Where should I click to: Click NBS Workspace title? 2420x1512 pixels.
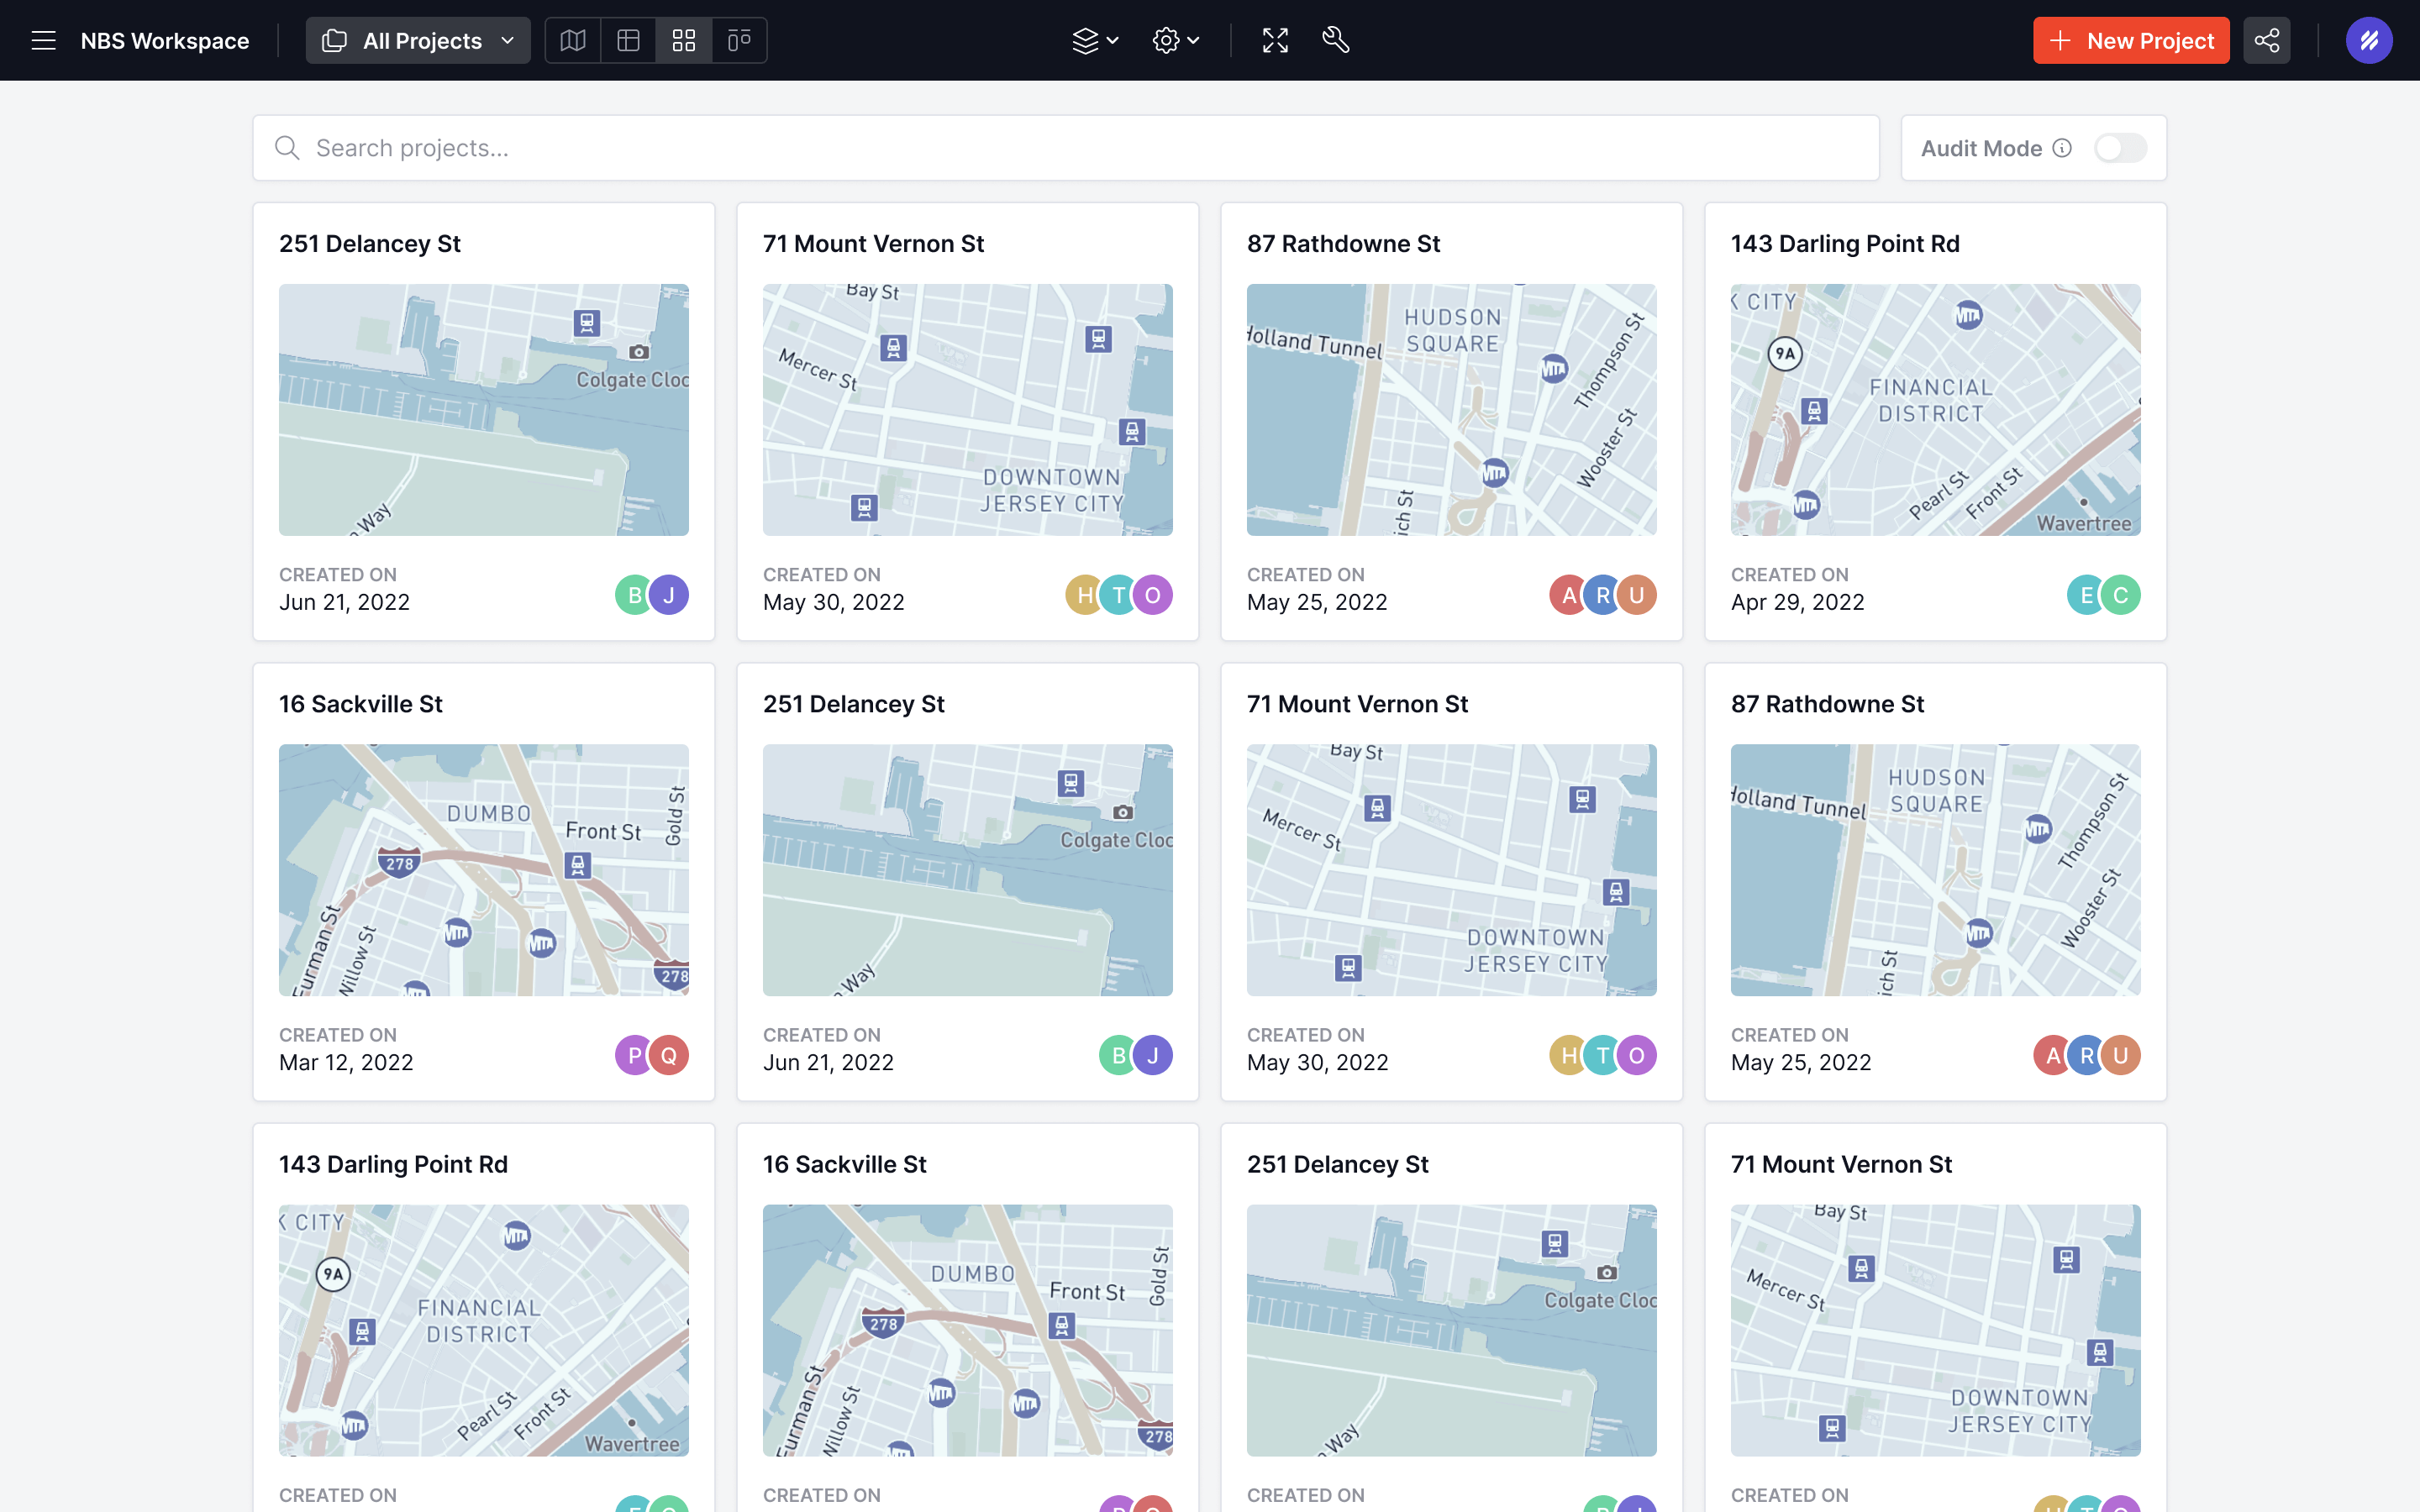[x=165, y=40]
